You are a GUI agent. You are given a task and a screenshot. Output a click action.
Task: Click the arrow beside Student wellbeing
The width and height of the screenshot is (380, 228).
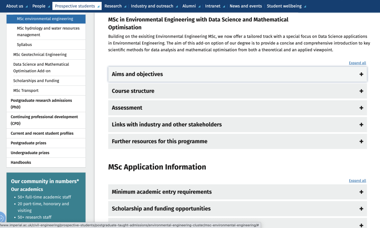click(x=305, y=6)
